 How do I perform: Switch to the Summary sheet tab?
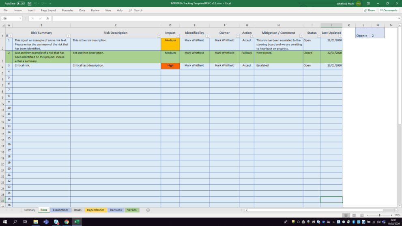click(x=29, y=210)
